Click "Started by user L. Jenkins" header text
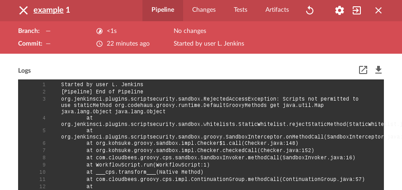The width and height of the screenshot is (402, 190). click(208, 44)
